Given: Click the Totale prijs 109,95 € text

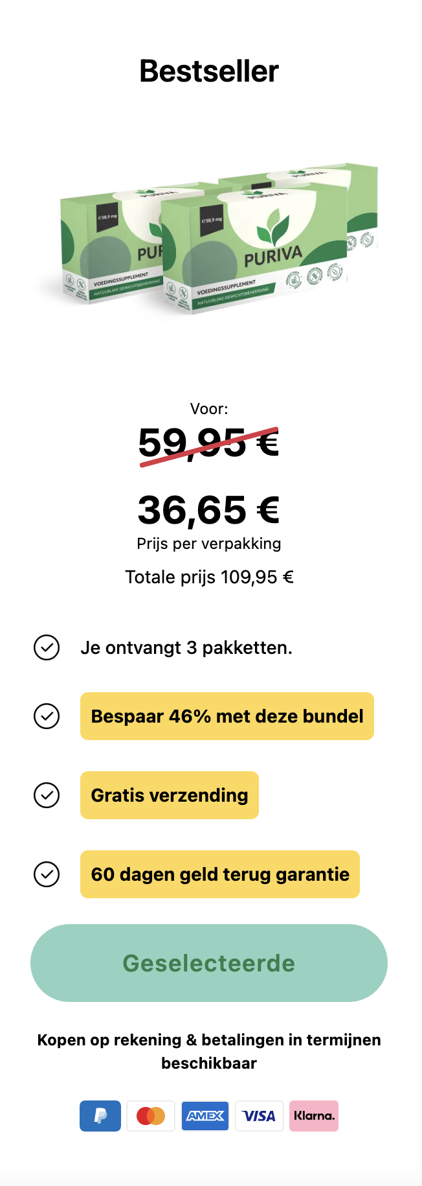Looking at the screenshot, I should pyautogui.click(x=209, y=577).
